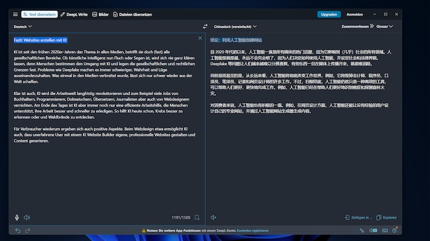Screen dimensions: 430x241
Task: Click the read-aloud settings icon in footer
Action: click(x=373, y=231)
